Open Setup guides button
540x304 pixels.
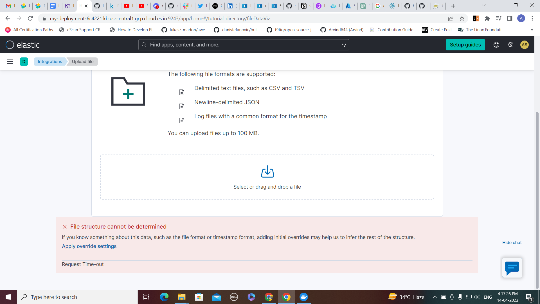(465, 45)
